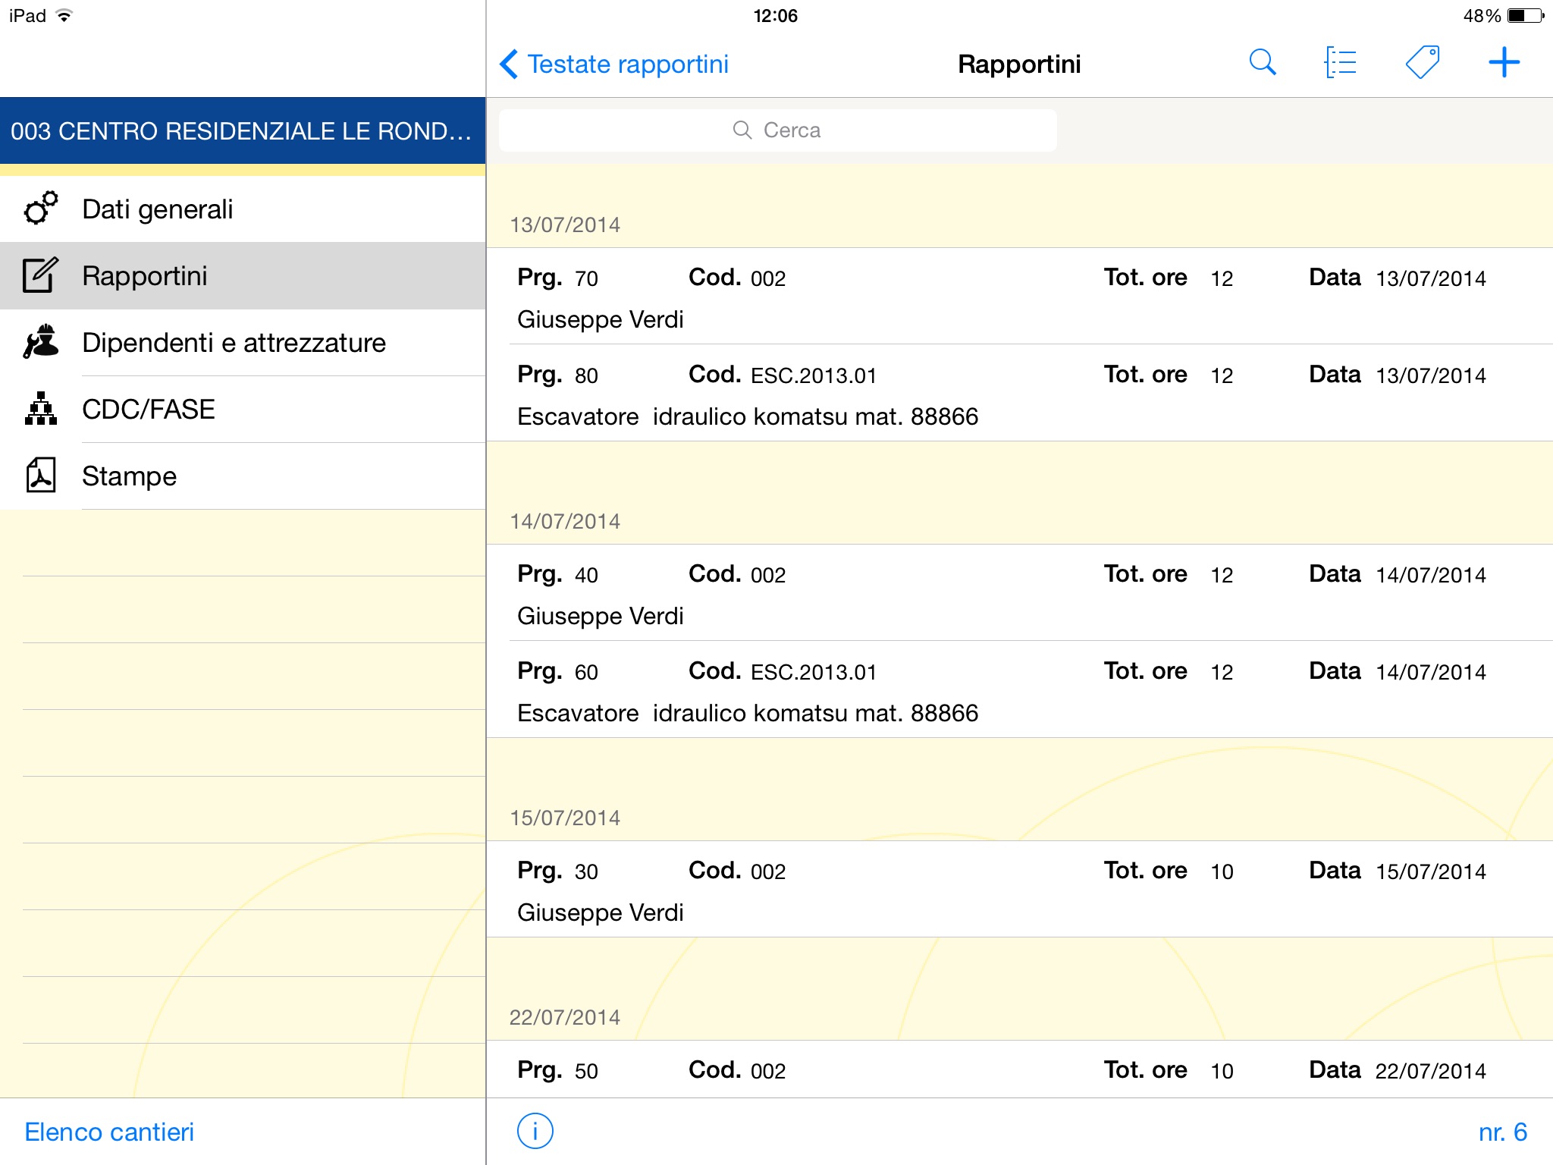Tap the 003 CENTRO RESIDENZIALE header
The width and height of the screenshot is (1553, 1165).
243,130
